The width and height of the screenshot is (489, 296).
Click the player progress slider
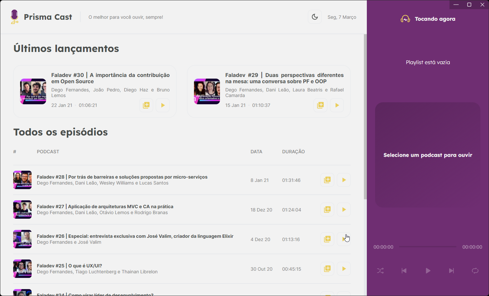click(x=428, y=247)
